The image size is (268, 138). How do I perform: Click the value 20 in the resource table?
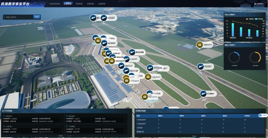(x=245, y=120)
